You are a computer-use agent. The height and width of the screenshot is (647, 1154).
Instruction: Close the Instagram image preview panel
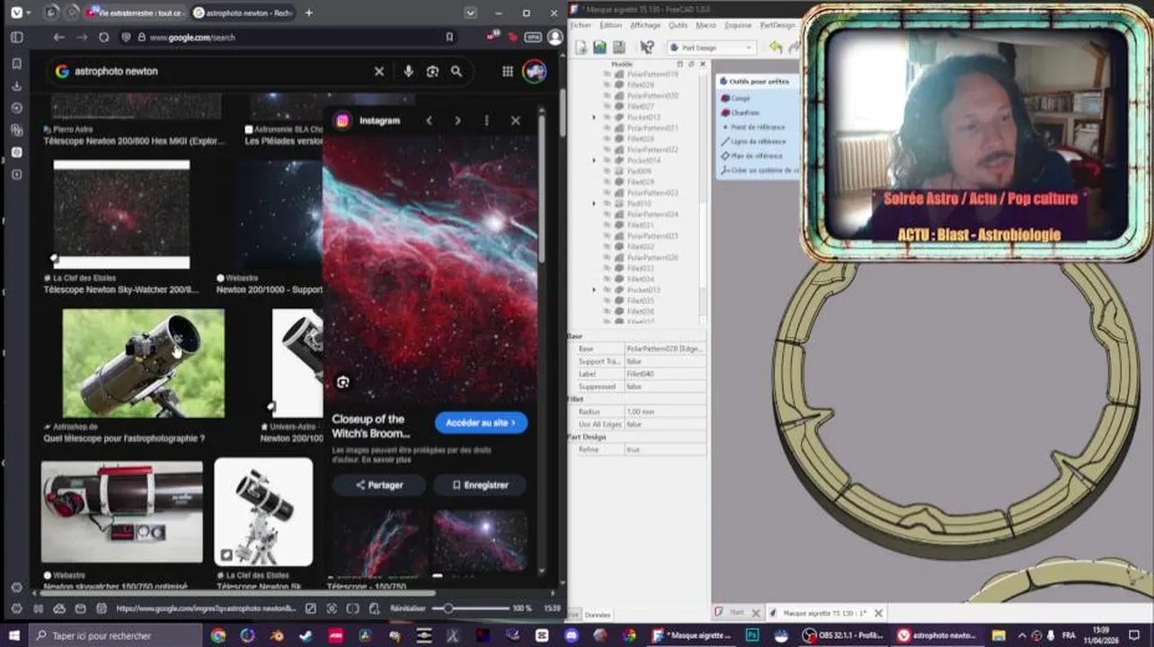pos(515,120)
